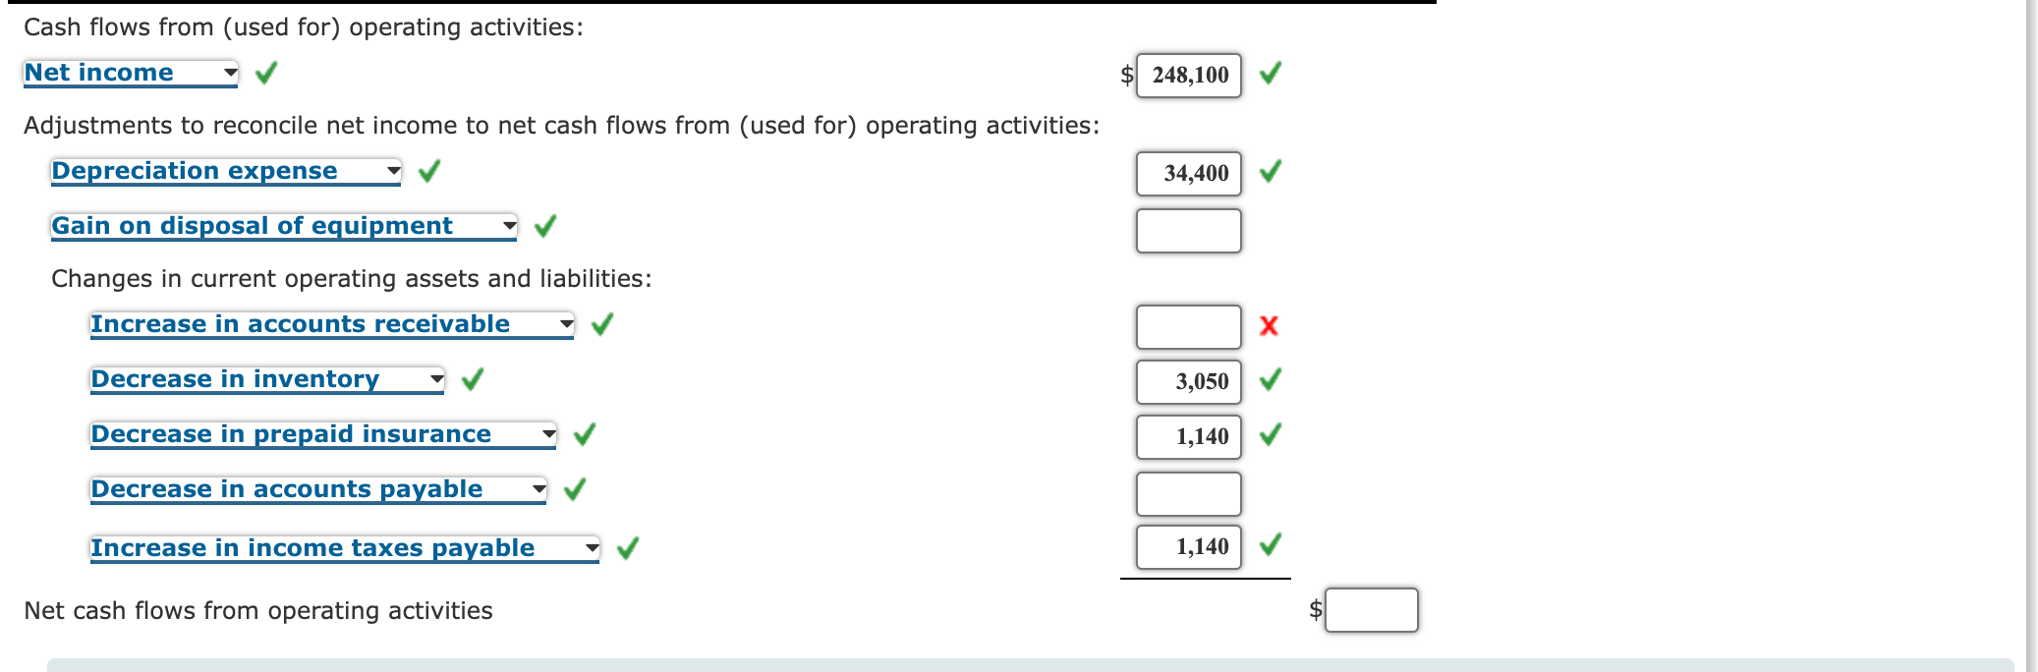Click the checkmark next to Depreciation expense

[x=429, y=171]
